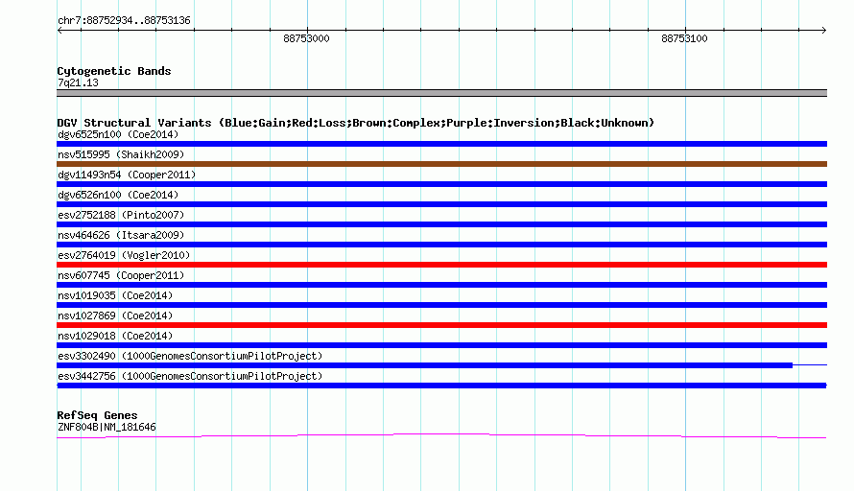Select the blue bar under esv3302490
854x491 pixels.
click(x=425, y=365)
